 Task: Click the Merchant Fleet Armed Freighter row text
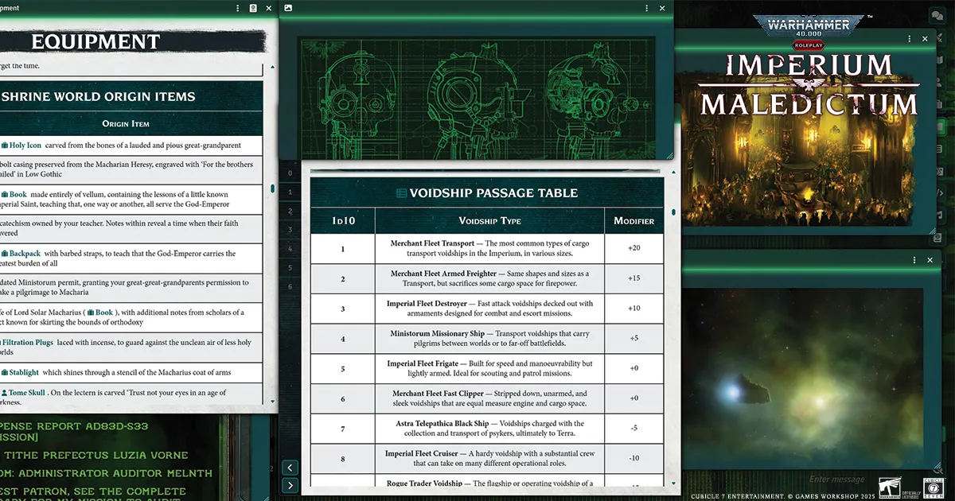[490, 279]
